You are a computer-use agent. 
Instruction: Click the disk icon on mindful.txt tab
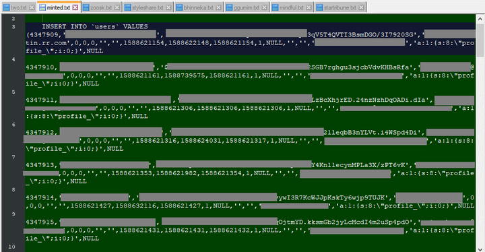pos(275,7)
